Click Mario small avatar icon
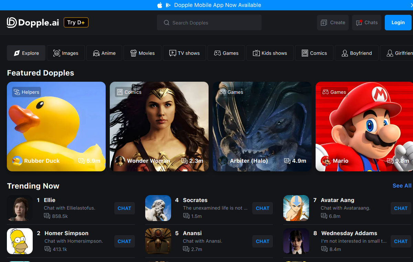 tap(326, 161)
